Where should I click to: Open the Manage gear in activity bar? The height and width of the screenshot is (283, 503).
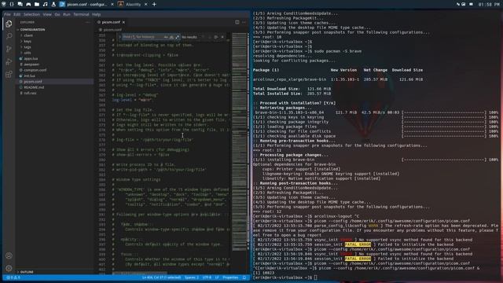tap(9, 268)
